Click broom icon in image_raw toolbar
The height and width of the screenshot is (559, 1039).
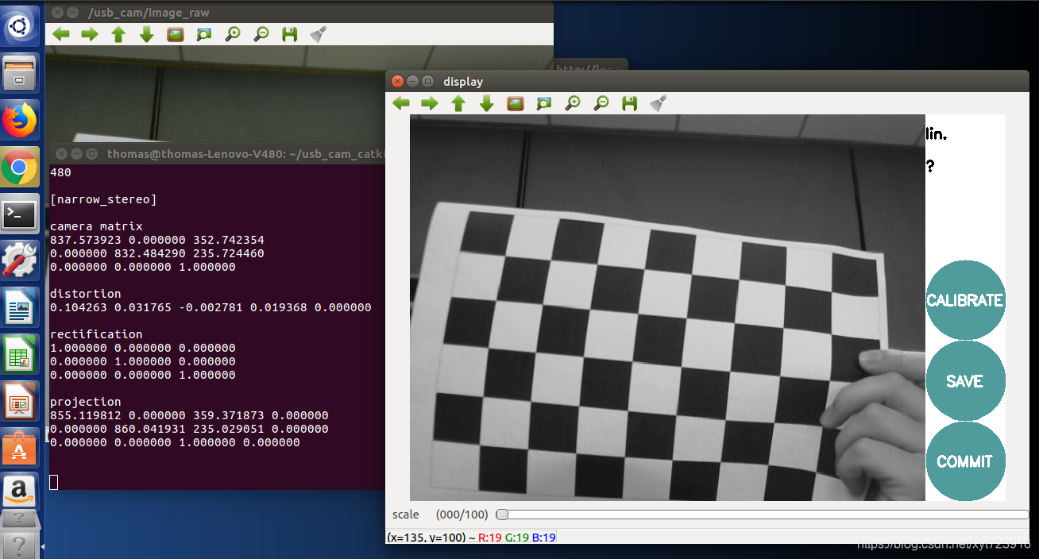point(318,34)
